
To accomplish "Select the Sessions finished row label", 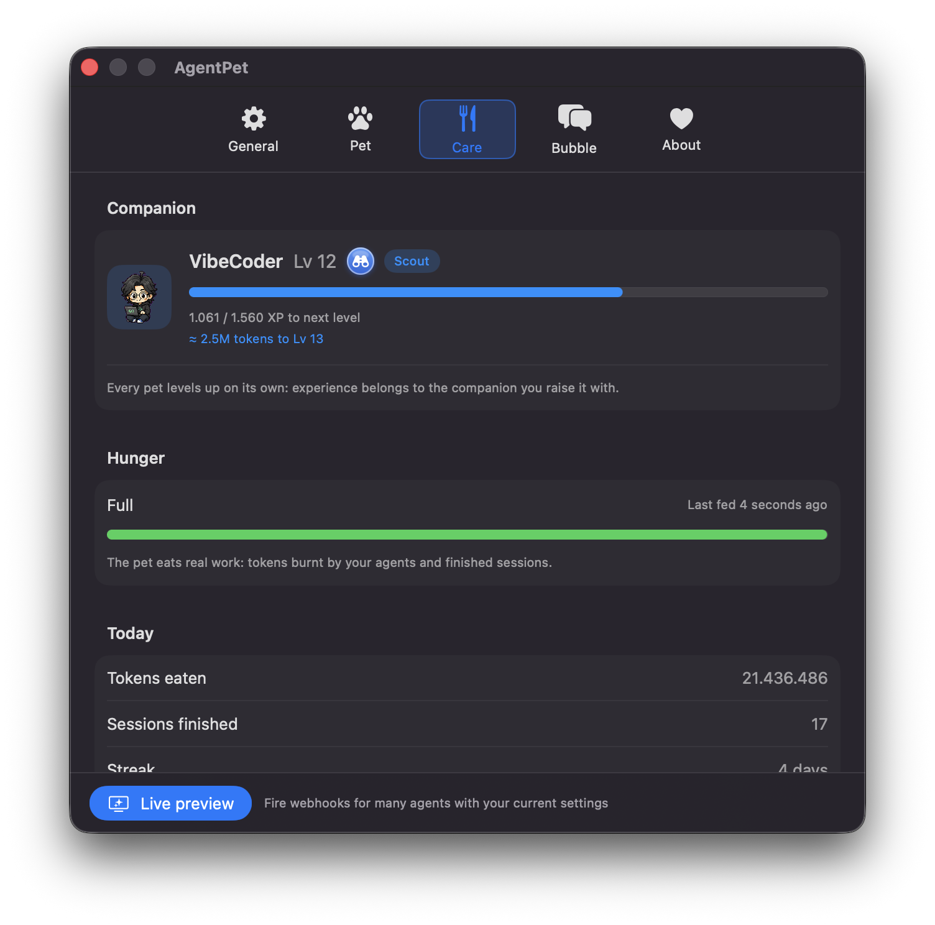I will tap(172, 724).
